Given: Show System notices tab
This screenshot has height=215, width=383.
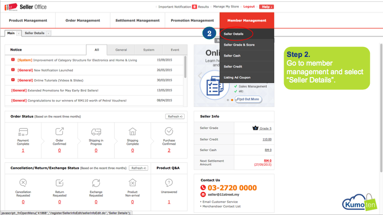Looking at the screenshot, I should point(149,50).
